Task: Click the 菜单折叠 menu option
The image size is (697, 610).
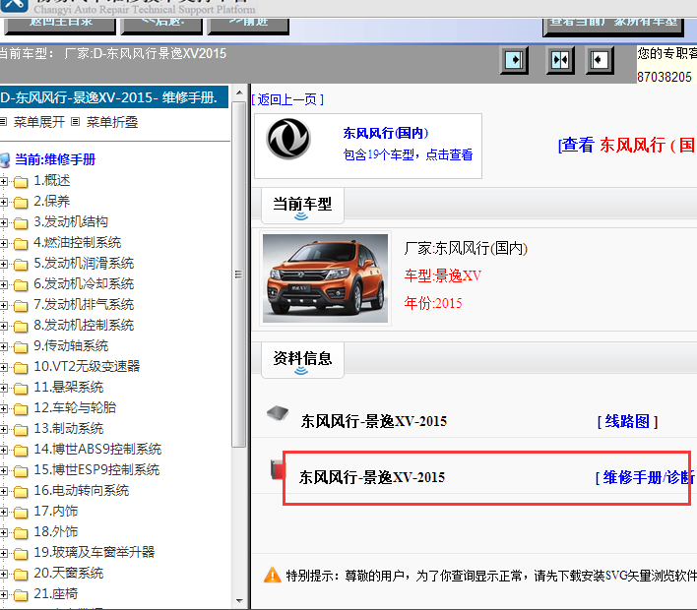Action: (112, 122)
